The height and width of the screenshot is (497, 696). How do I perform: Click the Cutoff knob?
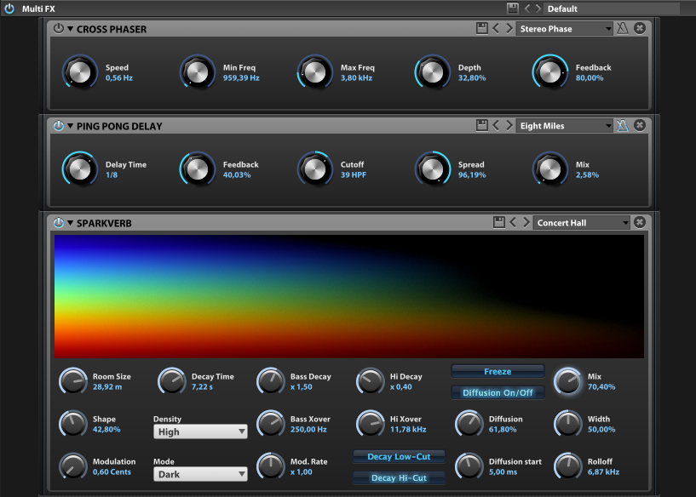tap(315, 169)
